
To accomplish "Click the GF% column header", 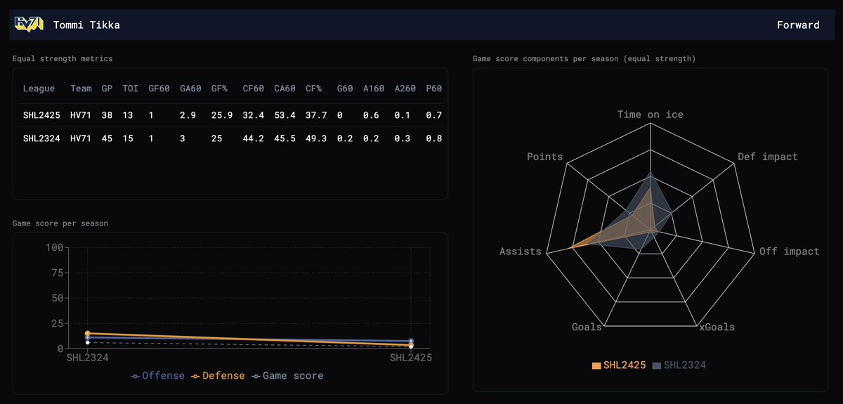I will [x=219, y=89].
